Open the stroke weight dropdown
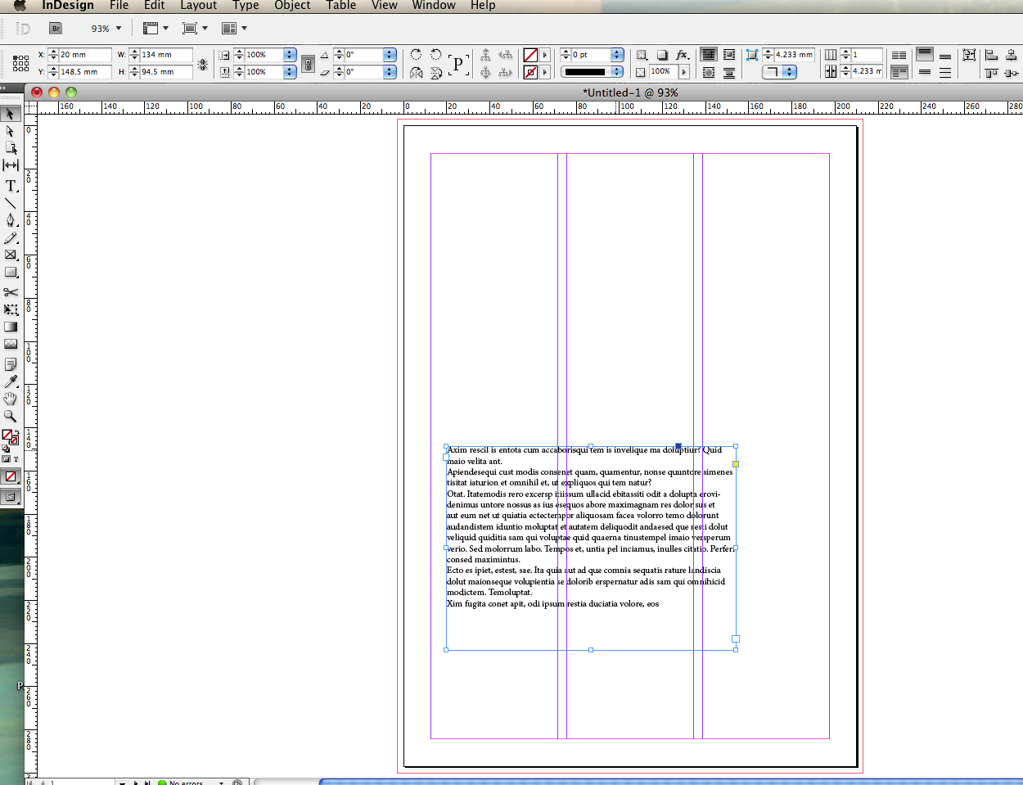Image resolution: width=1023 pixels, height=785 pixels. [x=617, y=55]
